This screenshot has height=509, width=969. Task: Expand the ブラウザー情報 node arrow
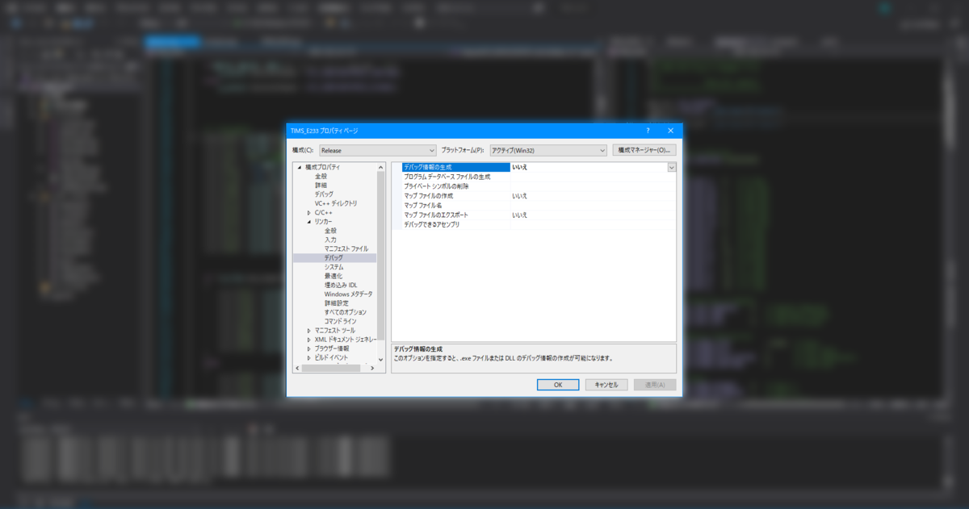[x=309, y=348]
